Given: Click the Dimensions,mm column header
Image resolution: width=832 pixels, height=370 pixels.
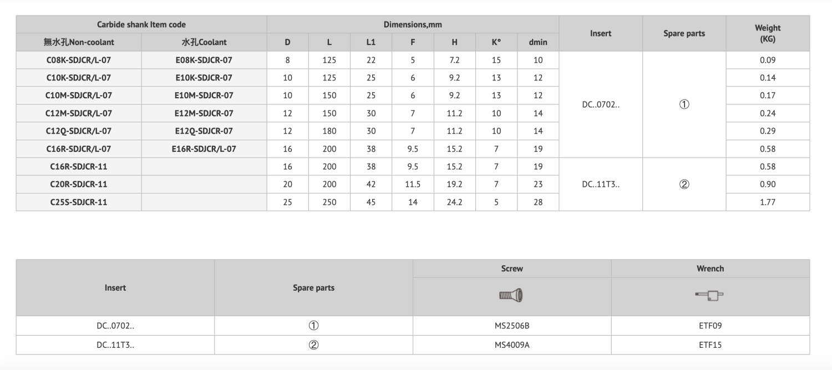Looking at the screenshot, I should click(413, 24).
